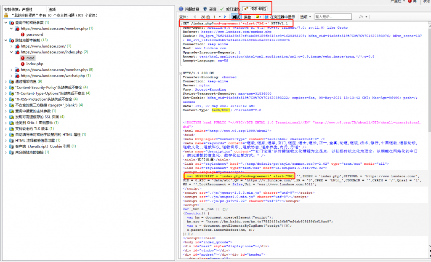Expand the 检测到 SHA-1 密码套件 node
This screenshot has height=262, width=431.
point(5,123)
